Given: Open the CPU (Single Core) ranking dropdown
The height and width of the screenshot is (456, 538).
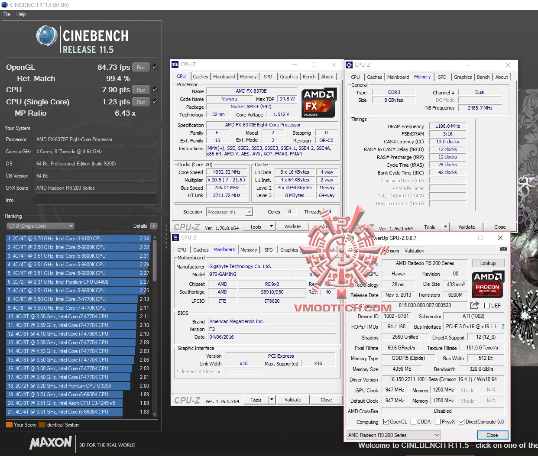Looking at the screenshot, I should click(40, 226).
